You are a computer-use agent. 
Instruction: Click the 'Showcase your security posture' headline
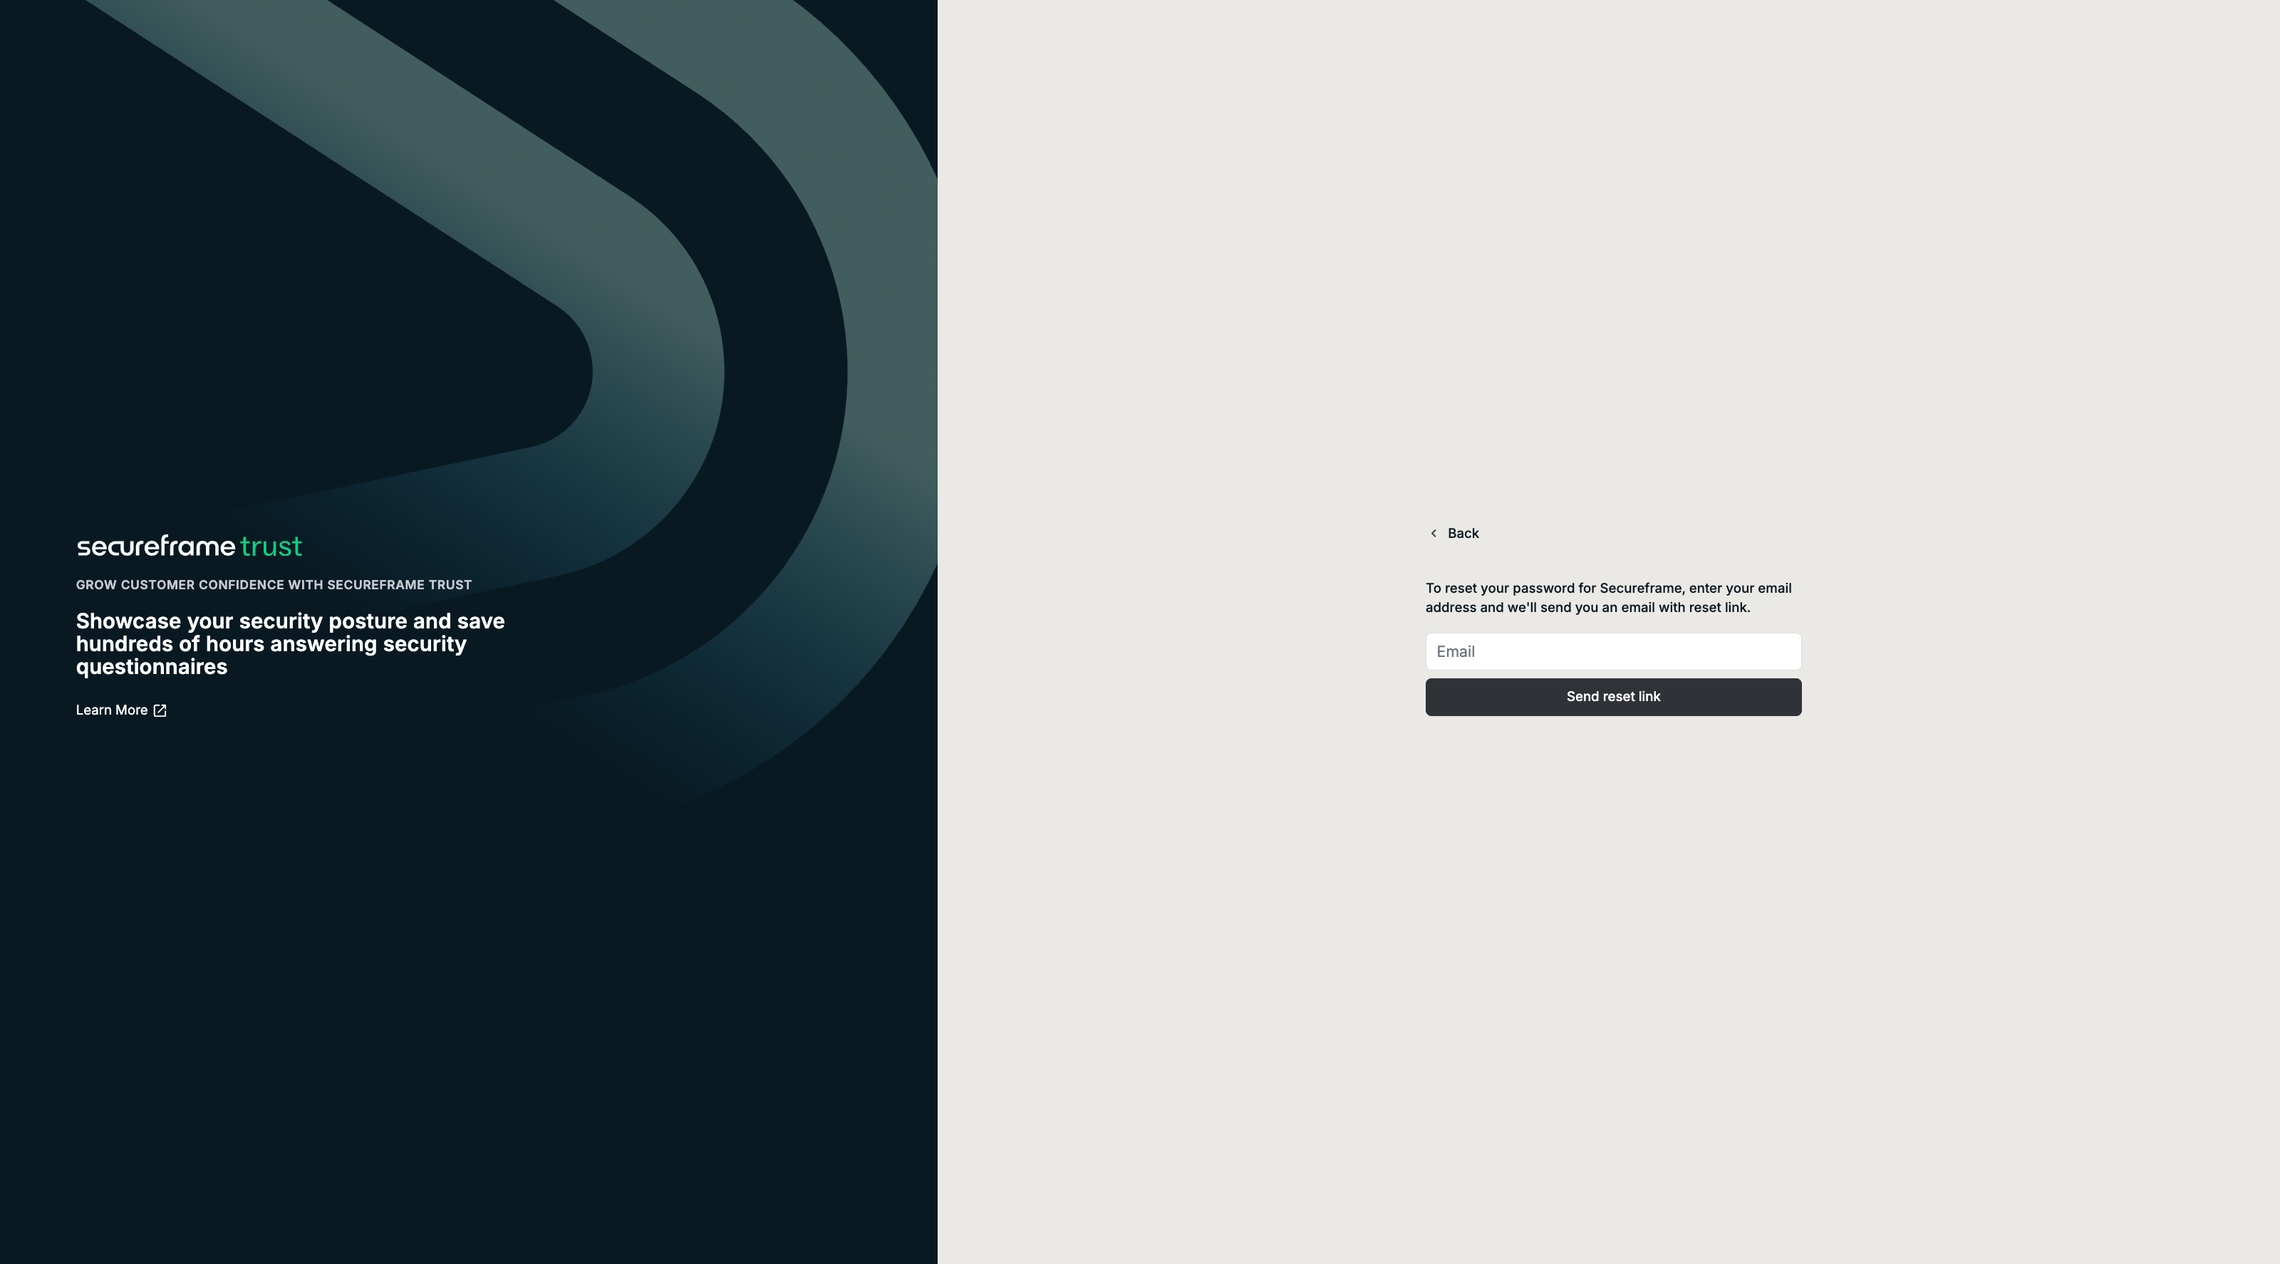(x=290, y=643)
